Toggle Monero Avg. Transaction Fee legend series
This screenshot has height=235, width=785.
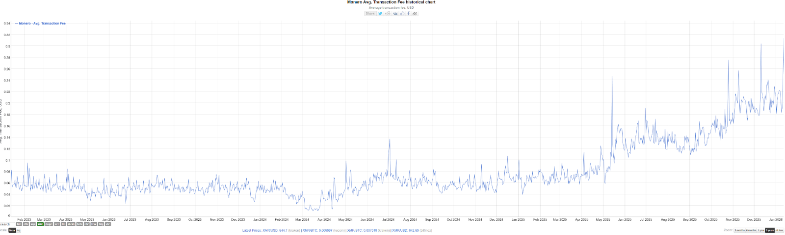(x=42, y=23)
